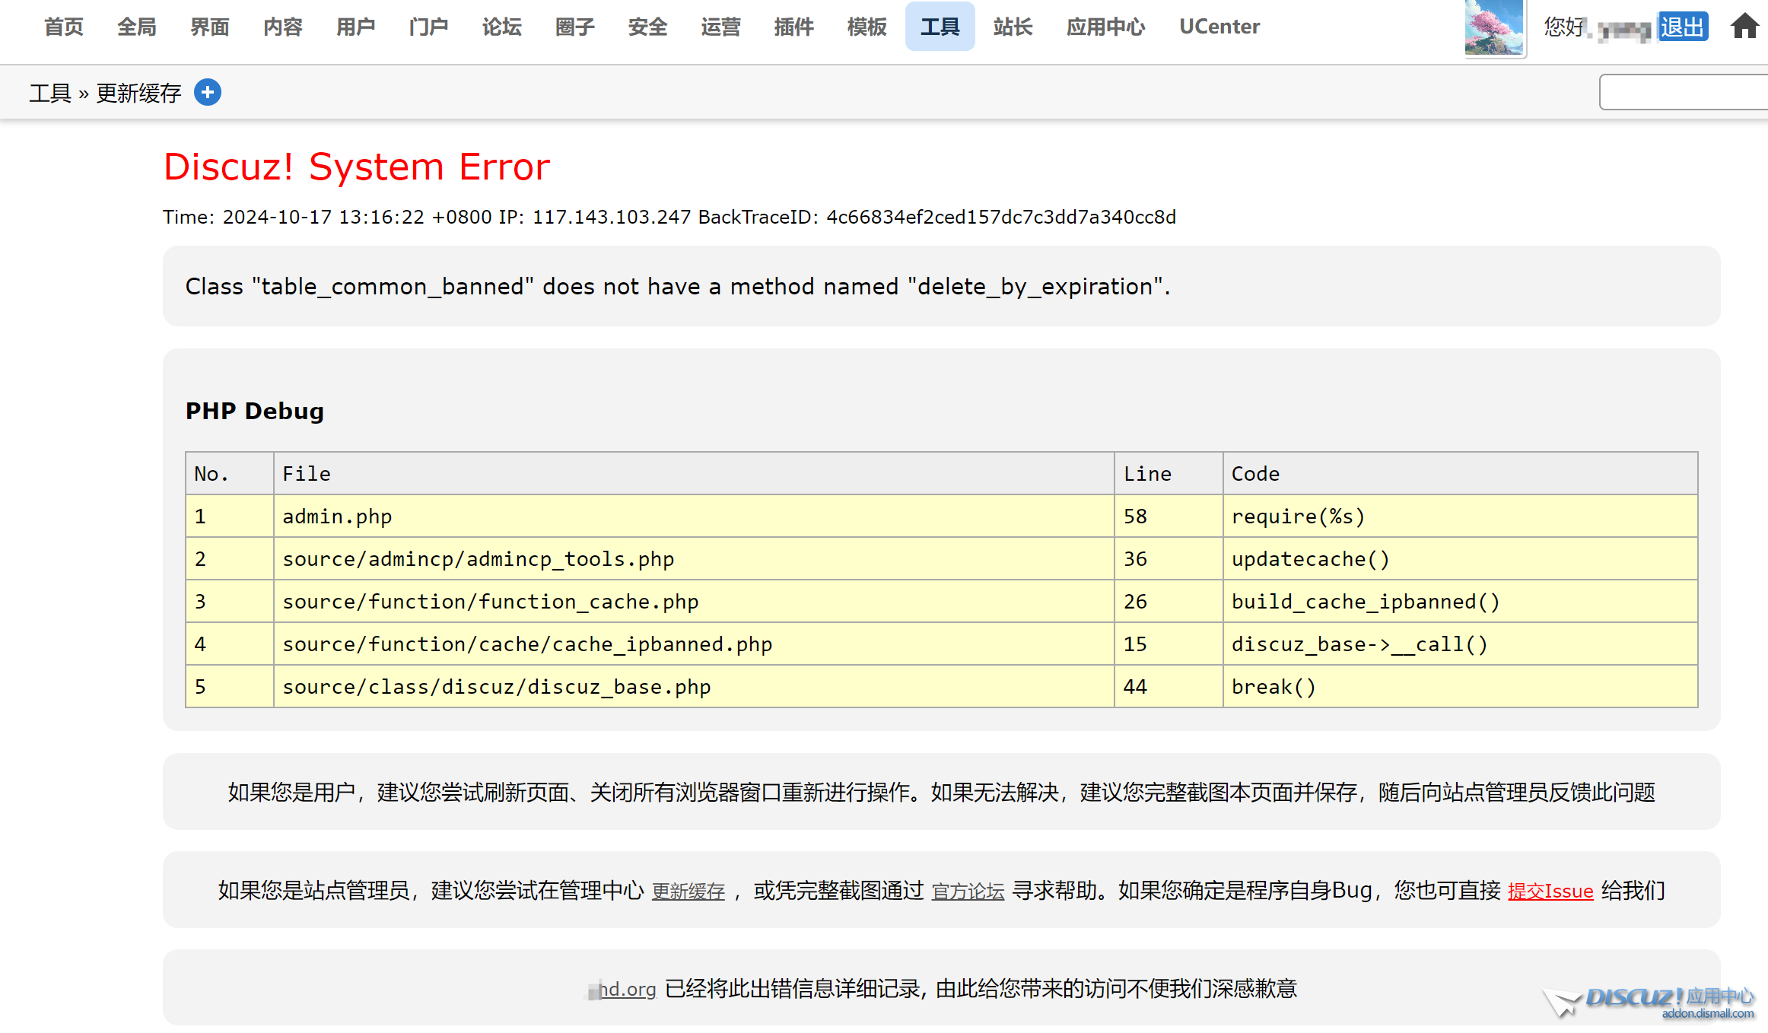Click the 更新缓存 link in admin advice

tap(688, 891)
